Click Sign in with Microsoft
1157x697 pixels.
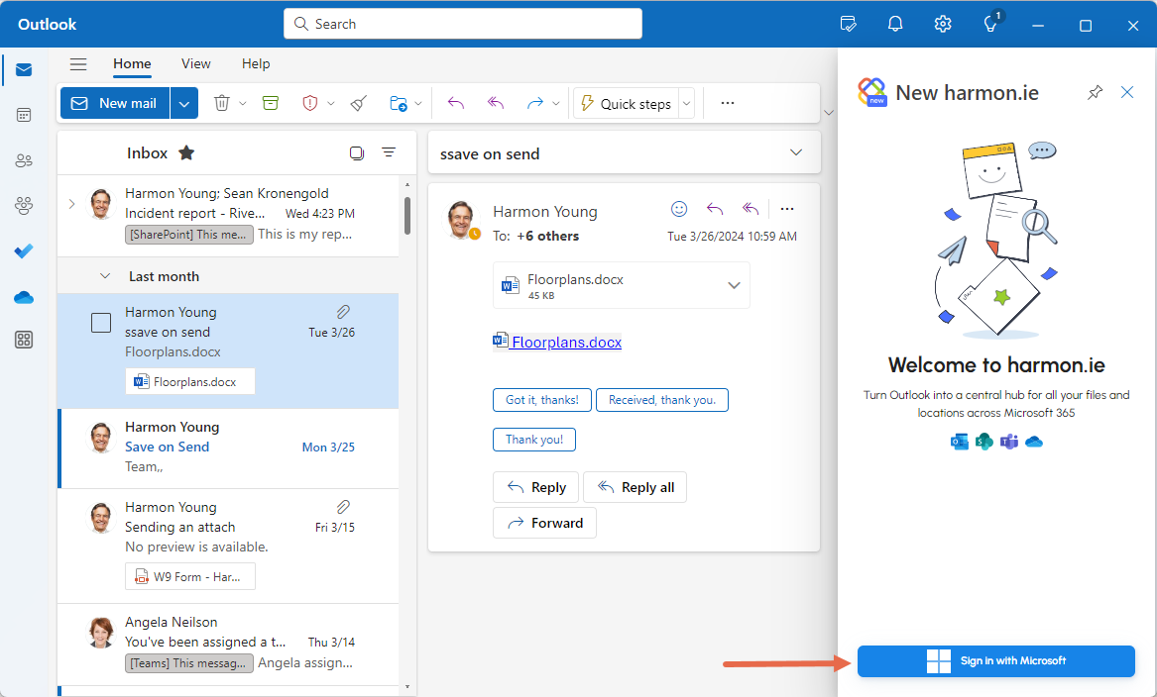[x=995, y=660]
